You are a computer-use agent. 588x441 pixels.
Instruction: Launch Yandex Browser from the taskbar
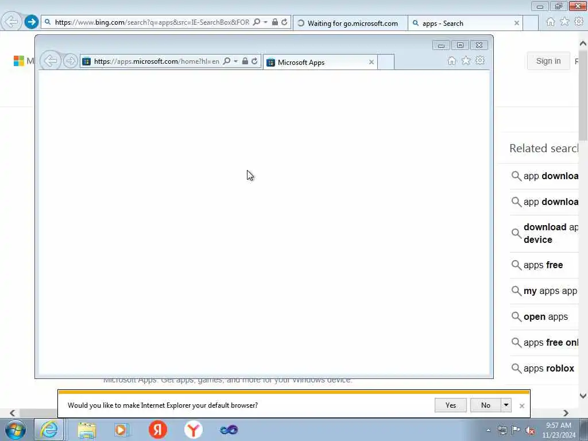tap(194, 430)
